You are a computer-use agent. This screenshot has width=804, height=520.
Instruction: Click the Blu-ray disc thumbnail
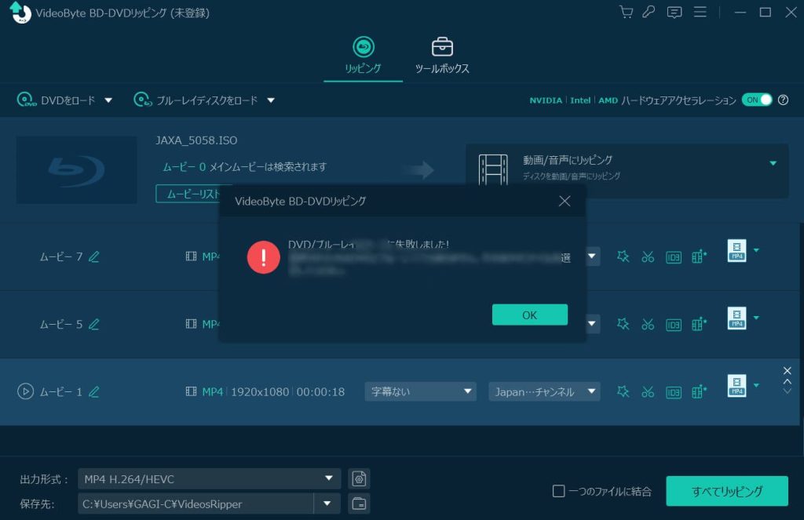coord(76,170)
